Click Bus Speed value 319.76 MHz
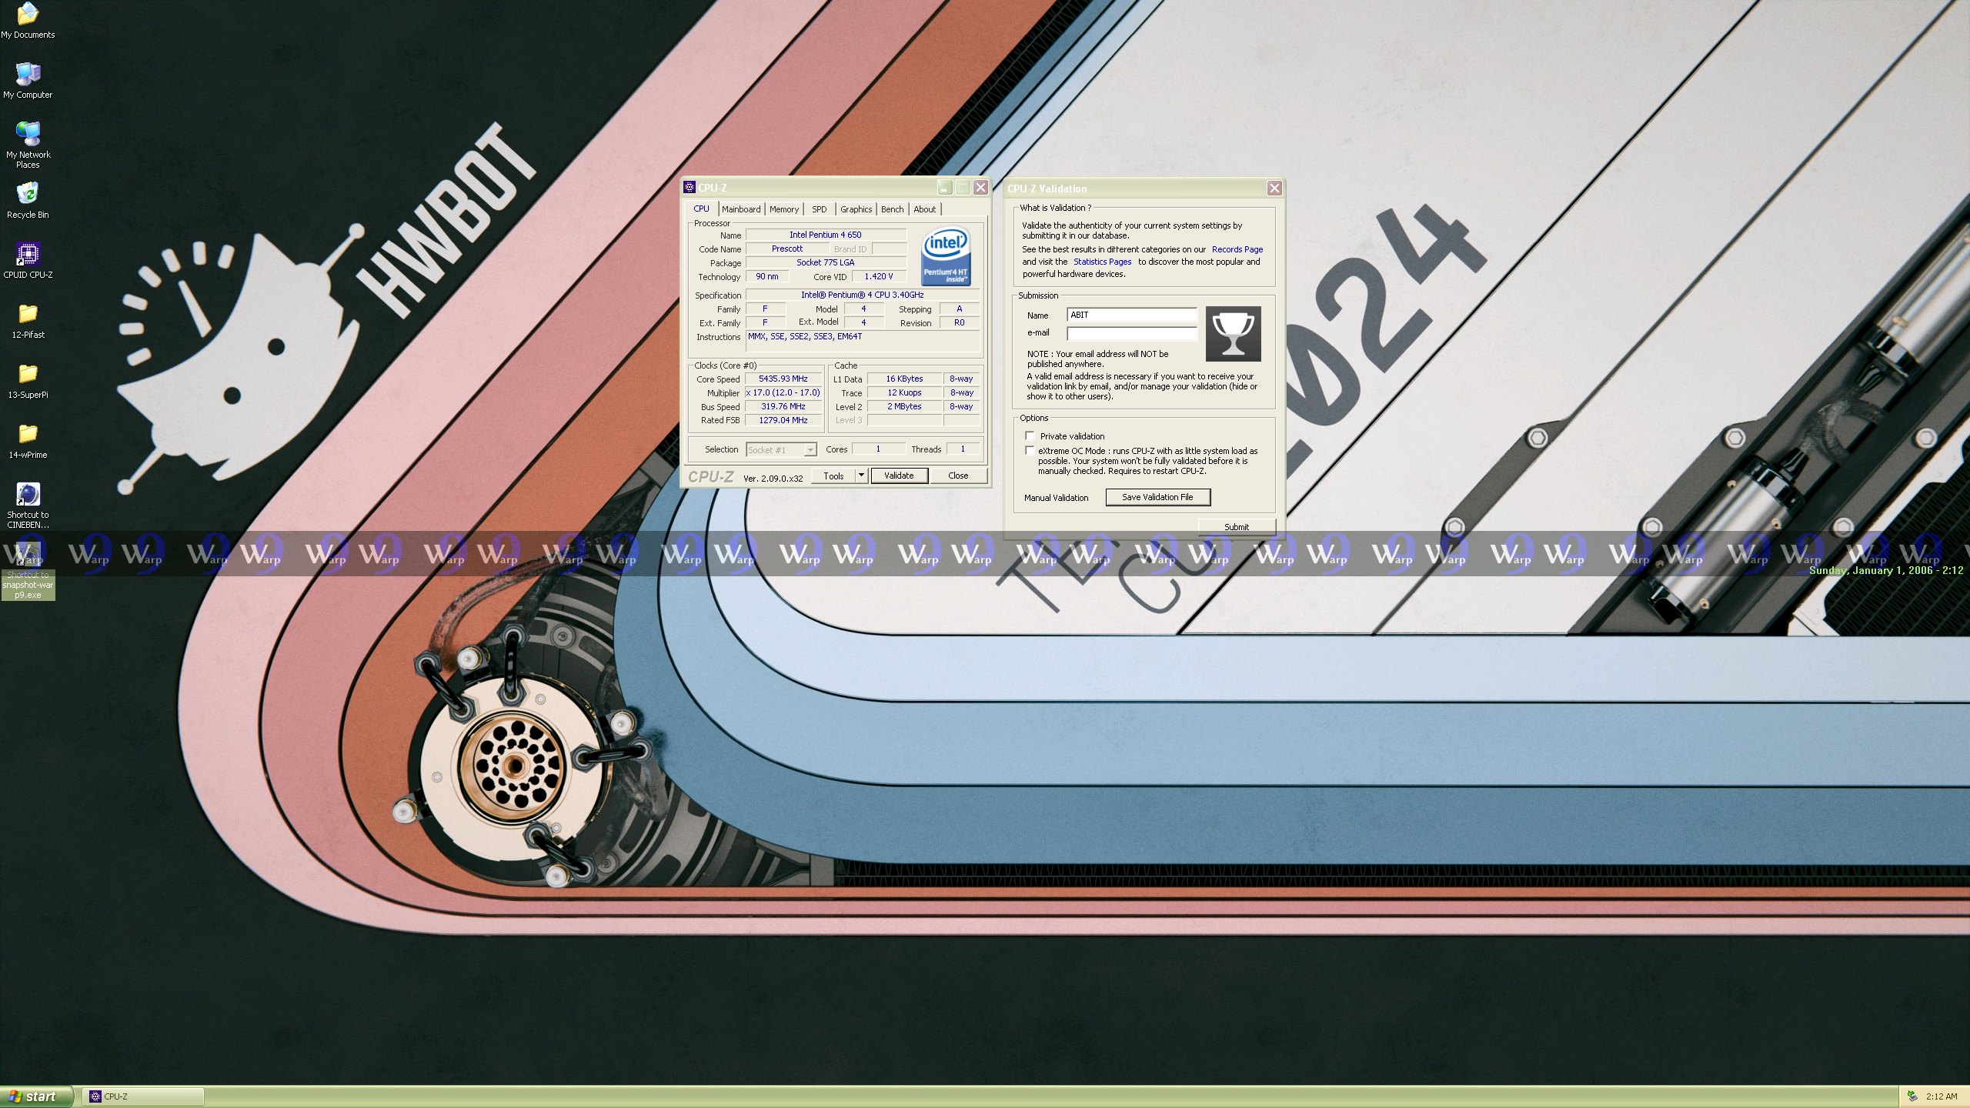Screen dimensions: 1970x1108 pos(783,406)
